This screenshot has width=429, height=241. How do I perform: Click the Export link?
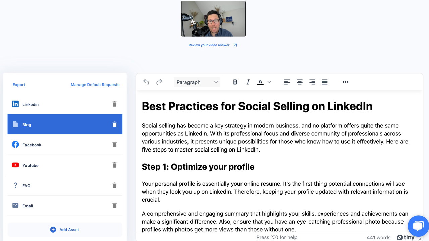[19, 85]
